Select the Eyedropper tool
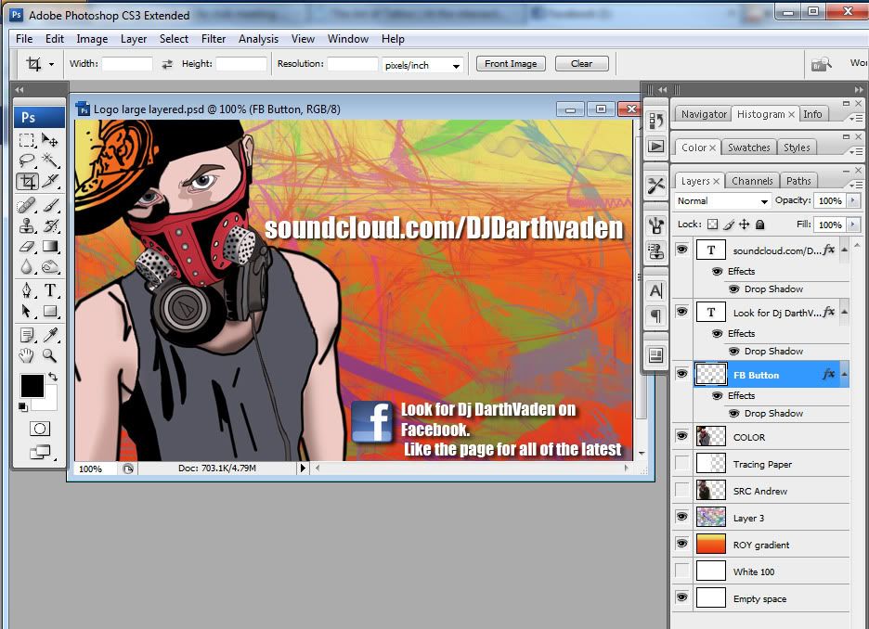 tap(50, 335)
